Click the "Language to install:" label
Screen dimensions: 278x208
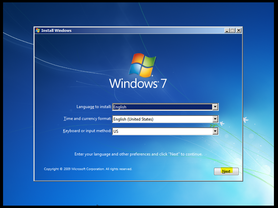tap(94, 107)
